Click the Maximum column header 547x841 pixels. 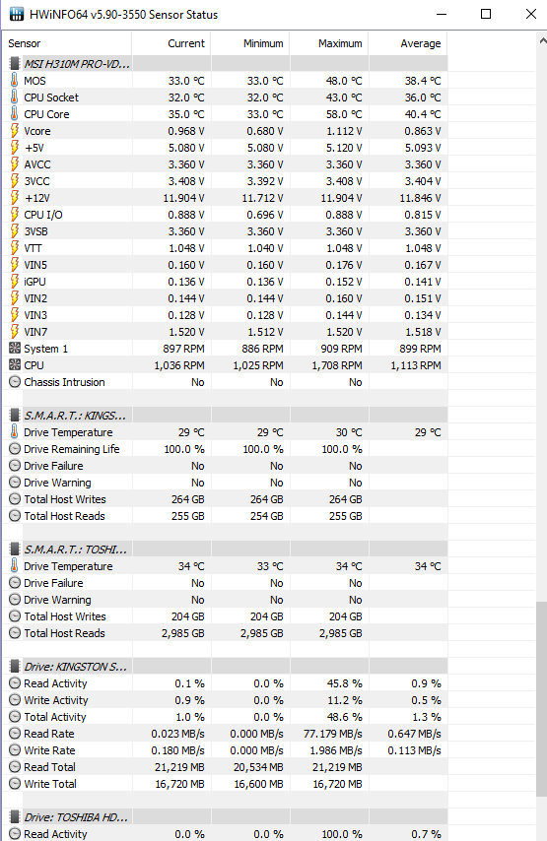click(x=329, y=43)
